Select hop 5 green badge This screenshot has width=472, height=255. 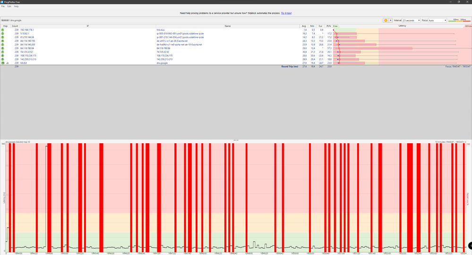pos(3,44)
